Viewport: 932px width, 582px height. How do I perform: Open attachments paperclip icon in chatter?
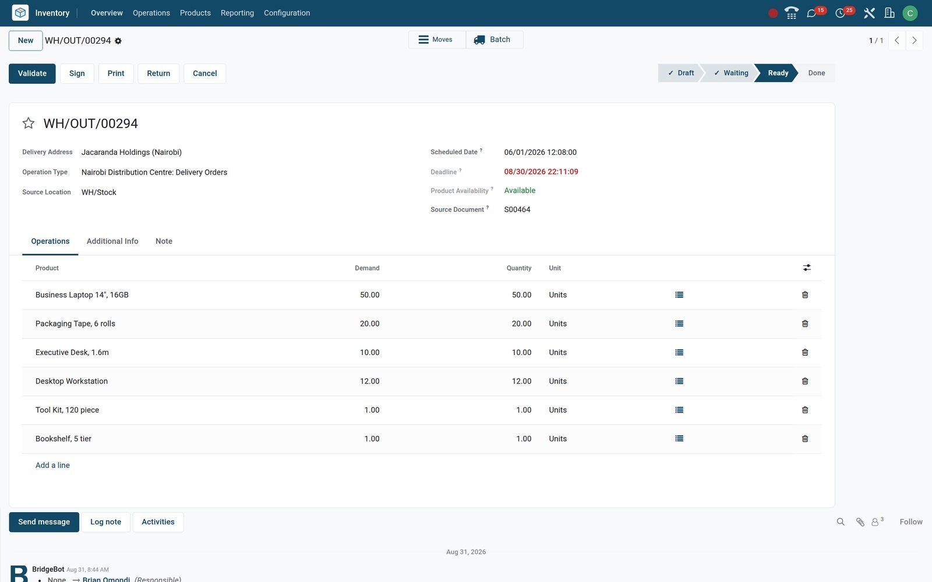(x=860, y=522)
